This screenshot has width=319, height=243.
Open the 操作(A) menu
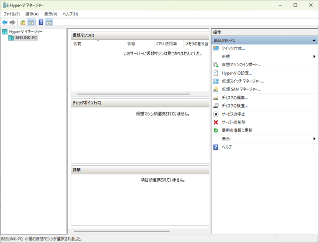32,14
